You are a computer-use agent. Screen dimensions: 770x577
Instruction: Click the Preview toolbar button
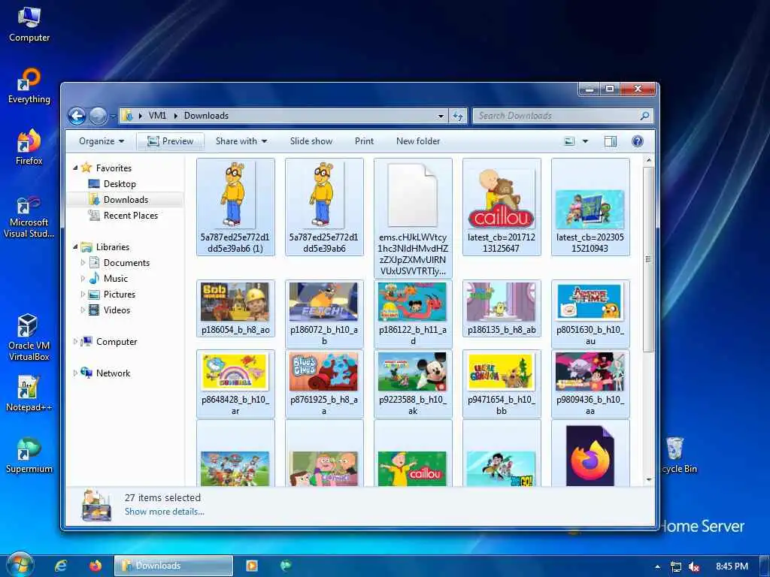(x=171, y=141)
